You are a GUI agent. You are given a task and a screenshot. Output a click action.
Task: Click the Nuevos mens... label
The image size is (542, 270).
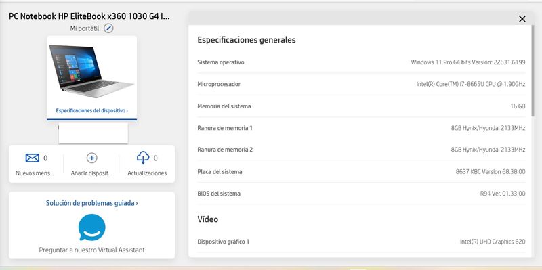point(35,173)
